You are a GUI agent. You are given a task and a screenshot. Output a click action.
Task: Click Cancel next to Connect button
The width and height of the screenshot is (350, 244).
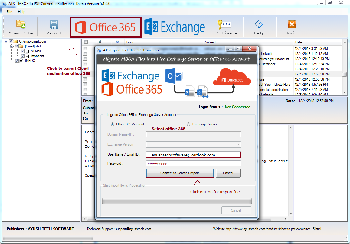228,173
